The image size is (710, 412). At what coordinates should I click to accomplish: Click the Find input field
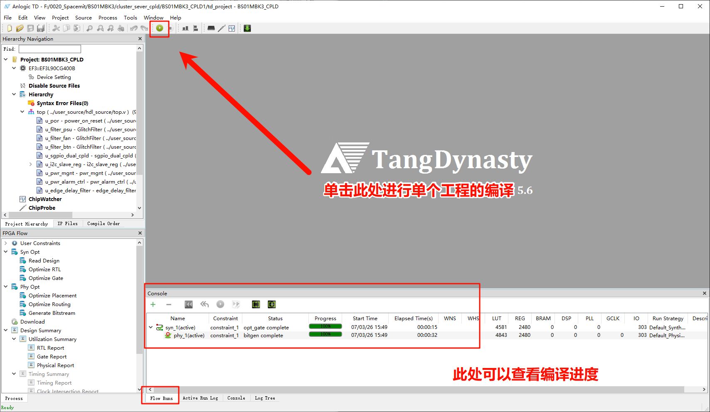(x=50, y=49)
